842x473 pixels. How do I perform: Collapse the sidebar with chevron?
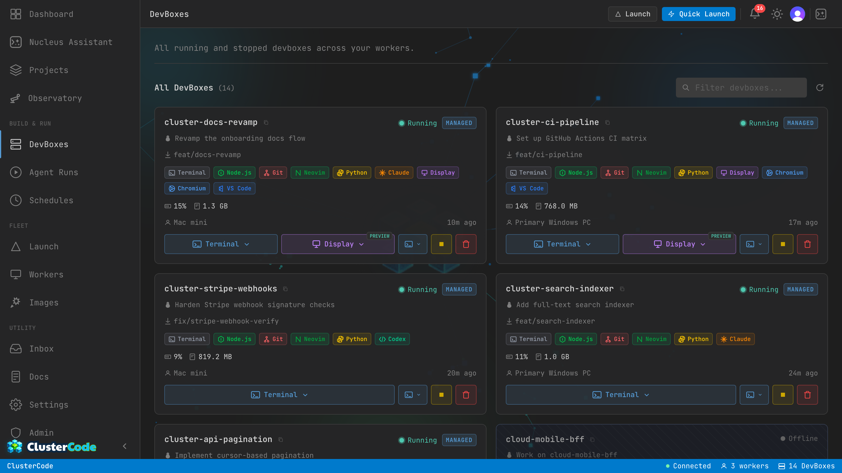coord(125,446)
